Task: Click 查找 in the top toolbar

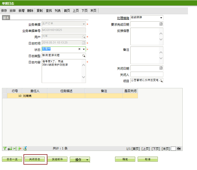Action: [x=49, y=11]
